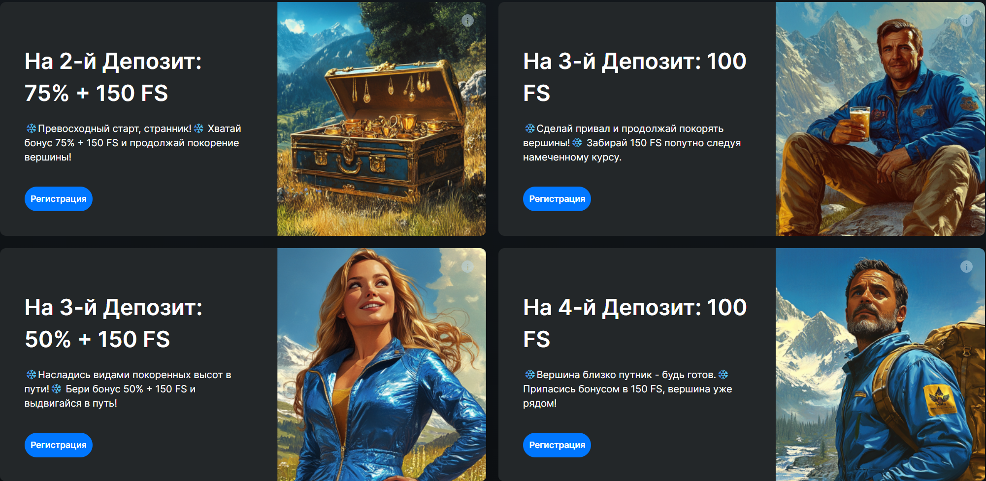Select the bearded hiker with backpack image
The height and width of the screenshot is (481, 986).
point(881,364)
